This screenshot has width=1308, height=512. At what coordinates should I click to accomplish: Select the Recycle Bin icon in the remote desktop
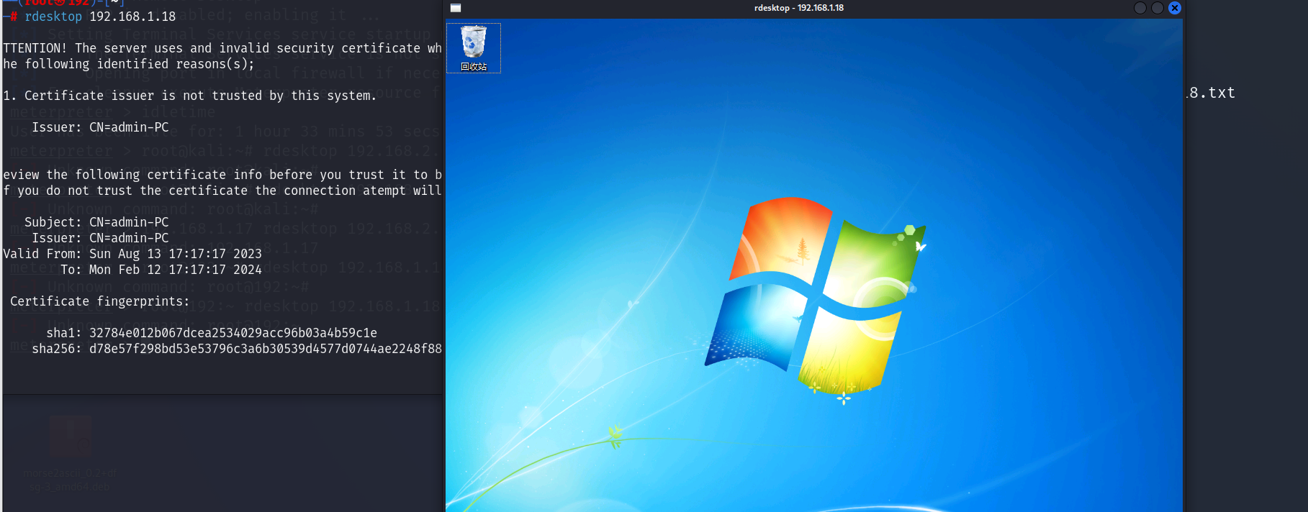pyautogui.click(x=474, y=47)
